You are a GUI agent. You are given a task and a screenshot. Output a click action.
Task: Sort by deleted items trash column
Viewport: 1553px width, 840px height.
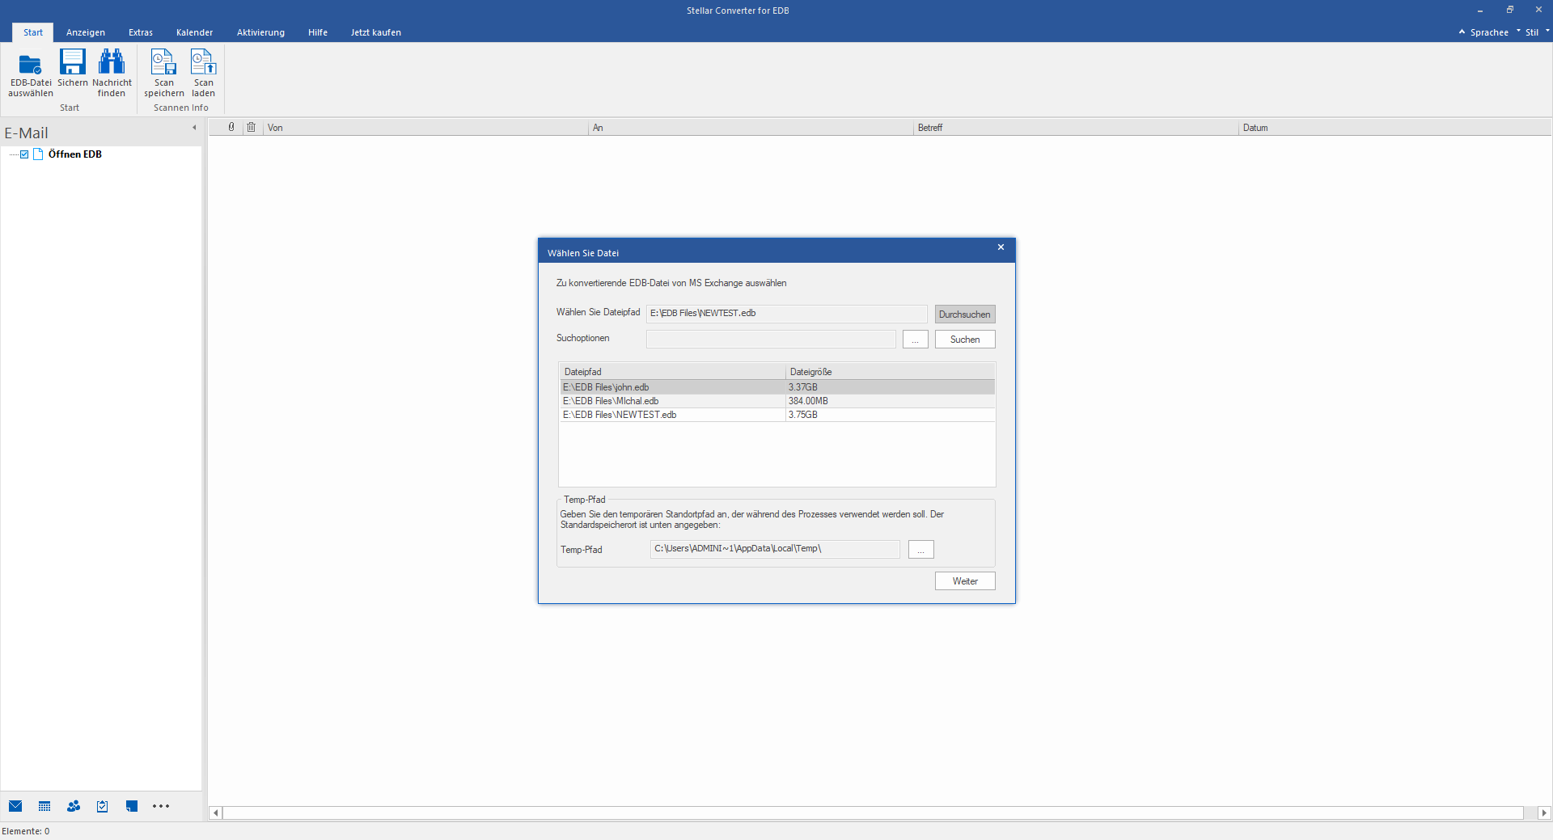tap(252, 127)
